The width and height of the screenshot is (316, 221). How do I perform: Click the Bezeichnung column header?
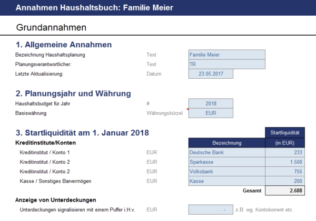pos(226,143)
